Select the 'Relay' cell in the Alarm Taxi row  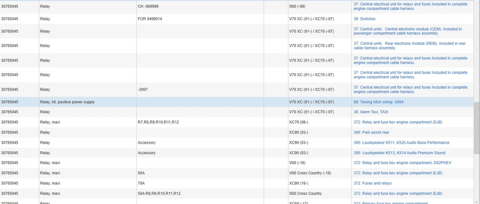click(x=88, y=112)
